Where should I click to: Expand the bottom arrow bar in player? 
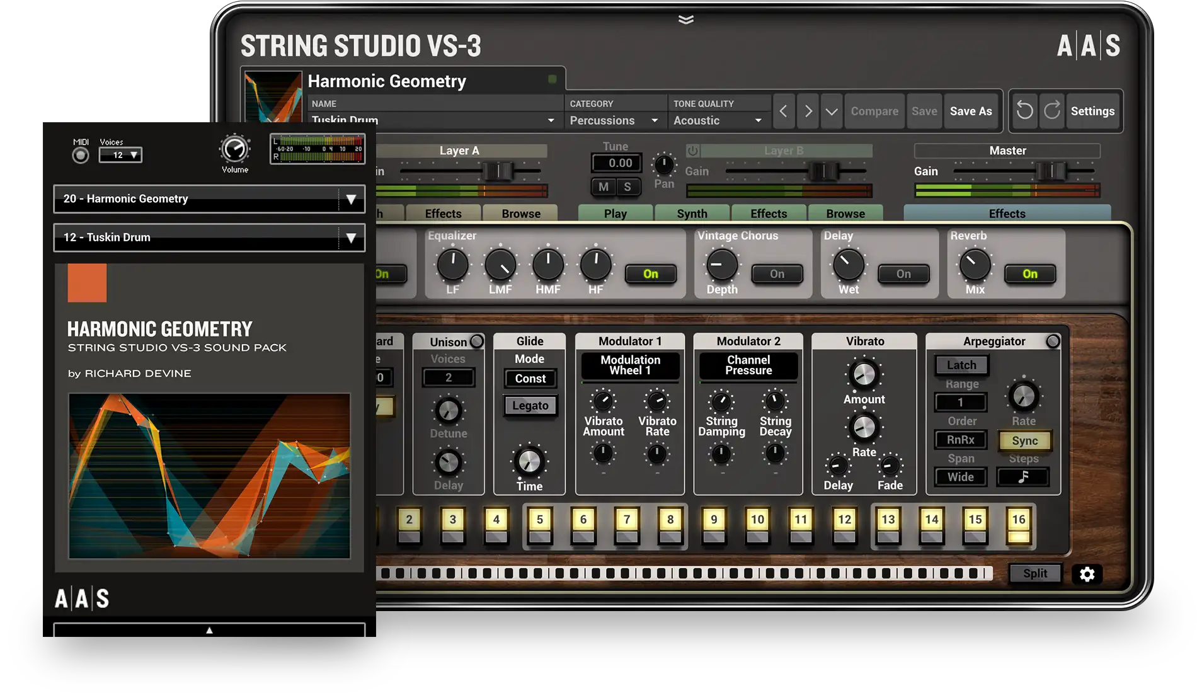[209, 629]
